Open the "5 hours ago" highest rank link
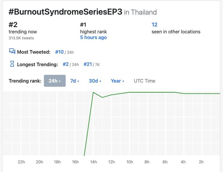Viewport: 223px width, 172px height. pos(93,38)
